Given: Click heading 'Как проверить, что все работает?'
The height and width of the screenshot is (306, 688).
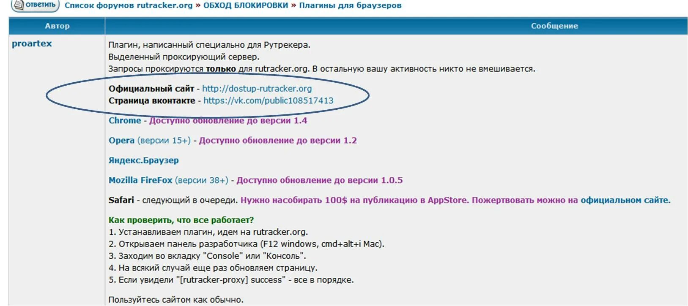Looking at the screenshot, I should point(181,220).
